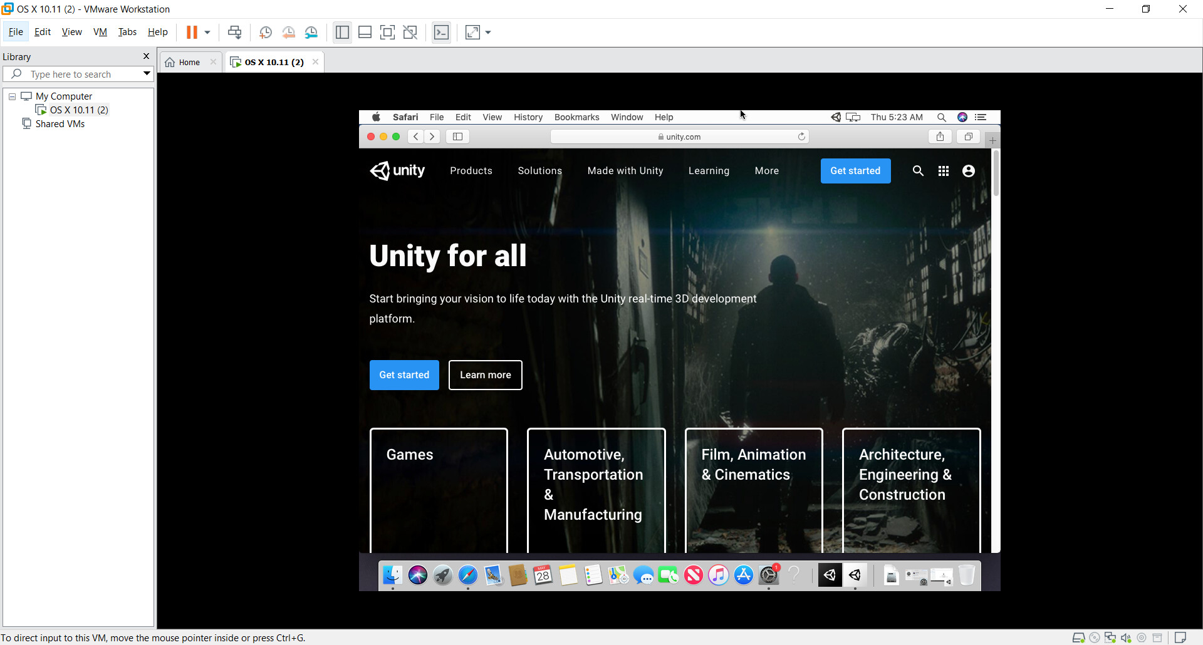Screen dimensions: 1203x645
Task: Click the Safari back button
Action: pyautogui.click(x=416, y=137)
